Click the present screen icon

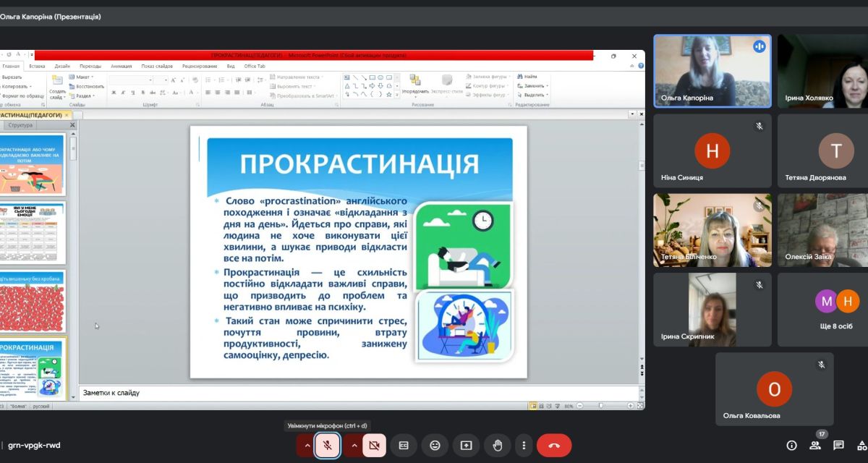point(467,446)
